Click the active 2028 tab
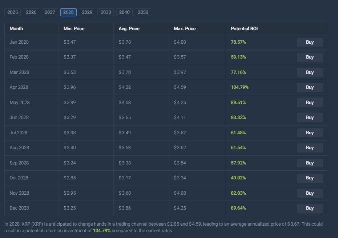338x238 pixels. tap(68, 12)
